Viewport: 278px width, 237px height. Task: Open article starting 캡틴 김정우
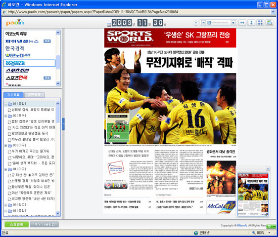[33, 122]
